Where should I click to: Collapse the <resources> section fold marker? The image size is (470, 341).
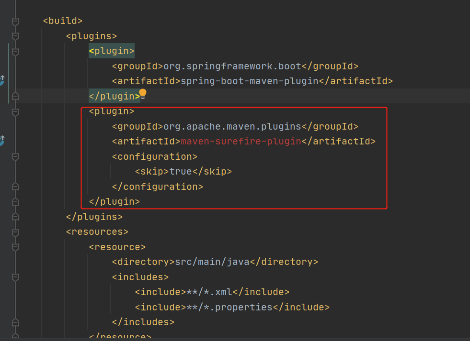click(15, 231)
